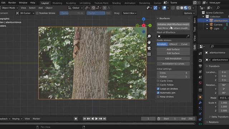Click the New Scene icon in header
Image resolution: width=229 pixels, height=129 pixels.
tap(195, 3)
